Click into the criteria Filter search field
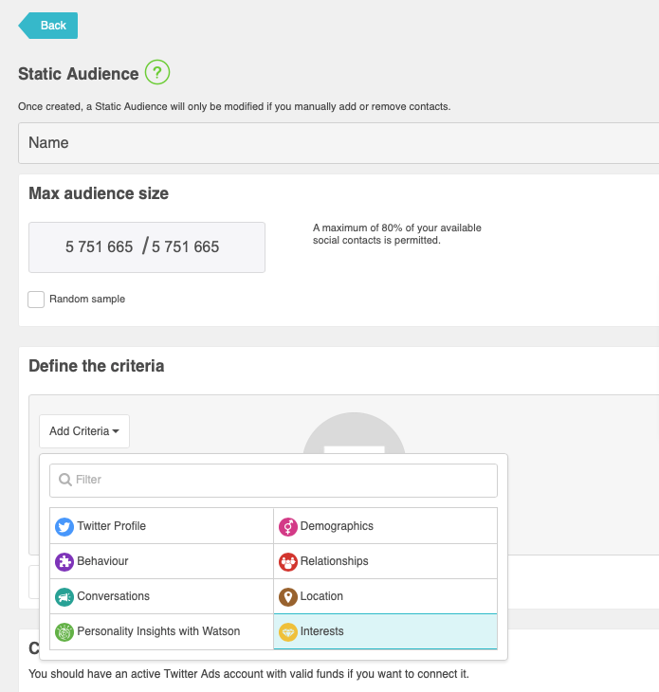Image resolution: width=659 pixels, height=692 pixels. (273, 481)
